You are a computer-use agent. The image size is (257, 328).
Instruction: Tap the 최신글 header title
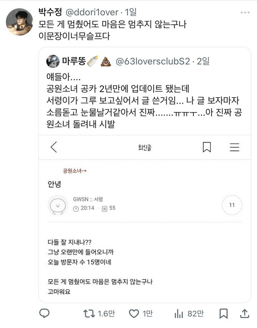click(x=144, y=147)
